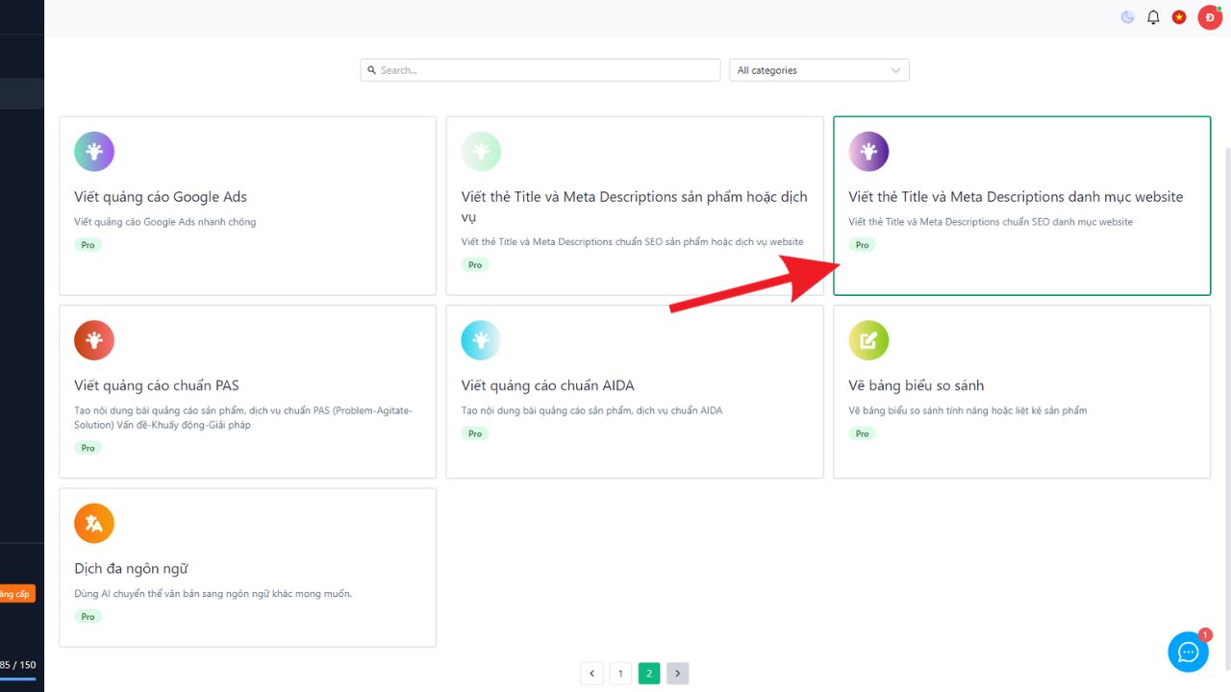
Task: Click the green edit icon on Vẽ bảng biểu so sánh
Action: pos(868,340)
